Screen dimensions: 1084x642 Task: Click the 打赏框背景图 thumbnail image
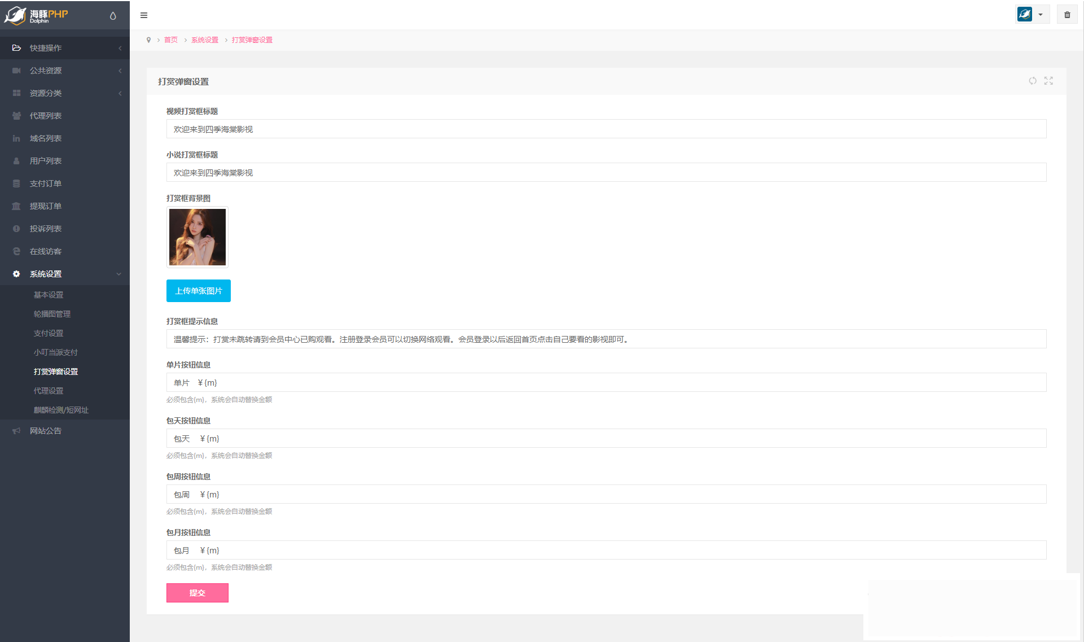(x=197, y=237)
